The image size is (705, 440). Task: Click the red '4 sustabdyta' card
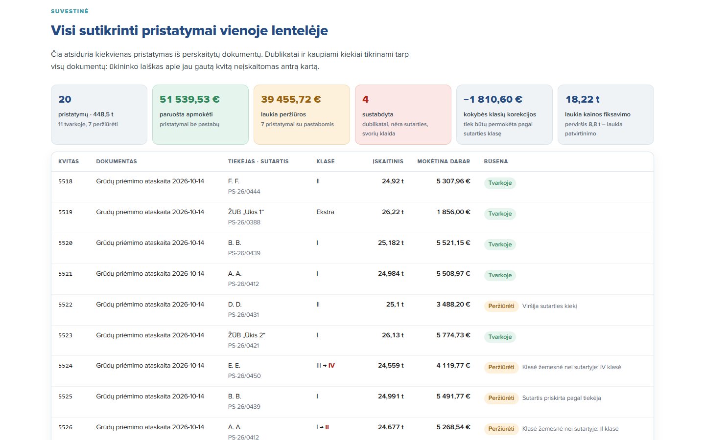[403, 115]
